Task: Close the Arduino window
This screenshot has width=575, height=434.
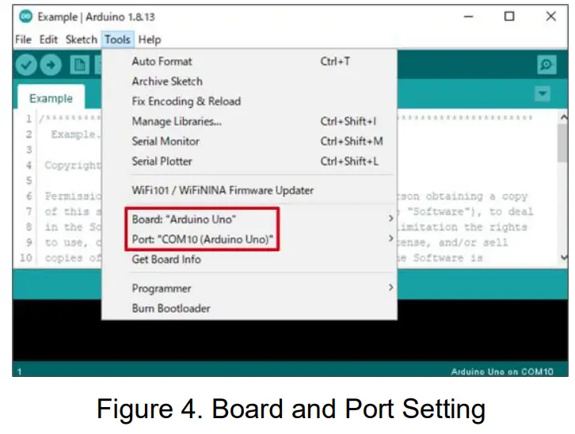Action: click(550, 17)
